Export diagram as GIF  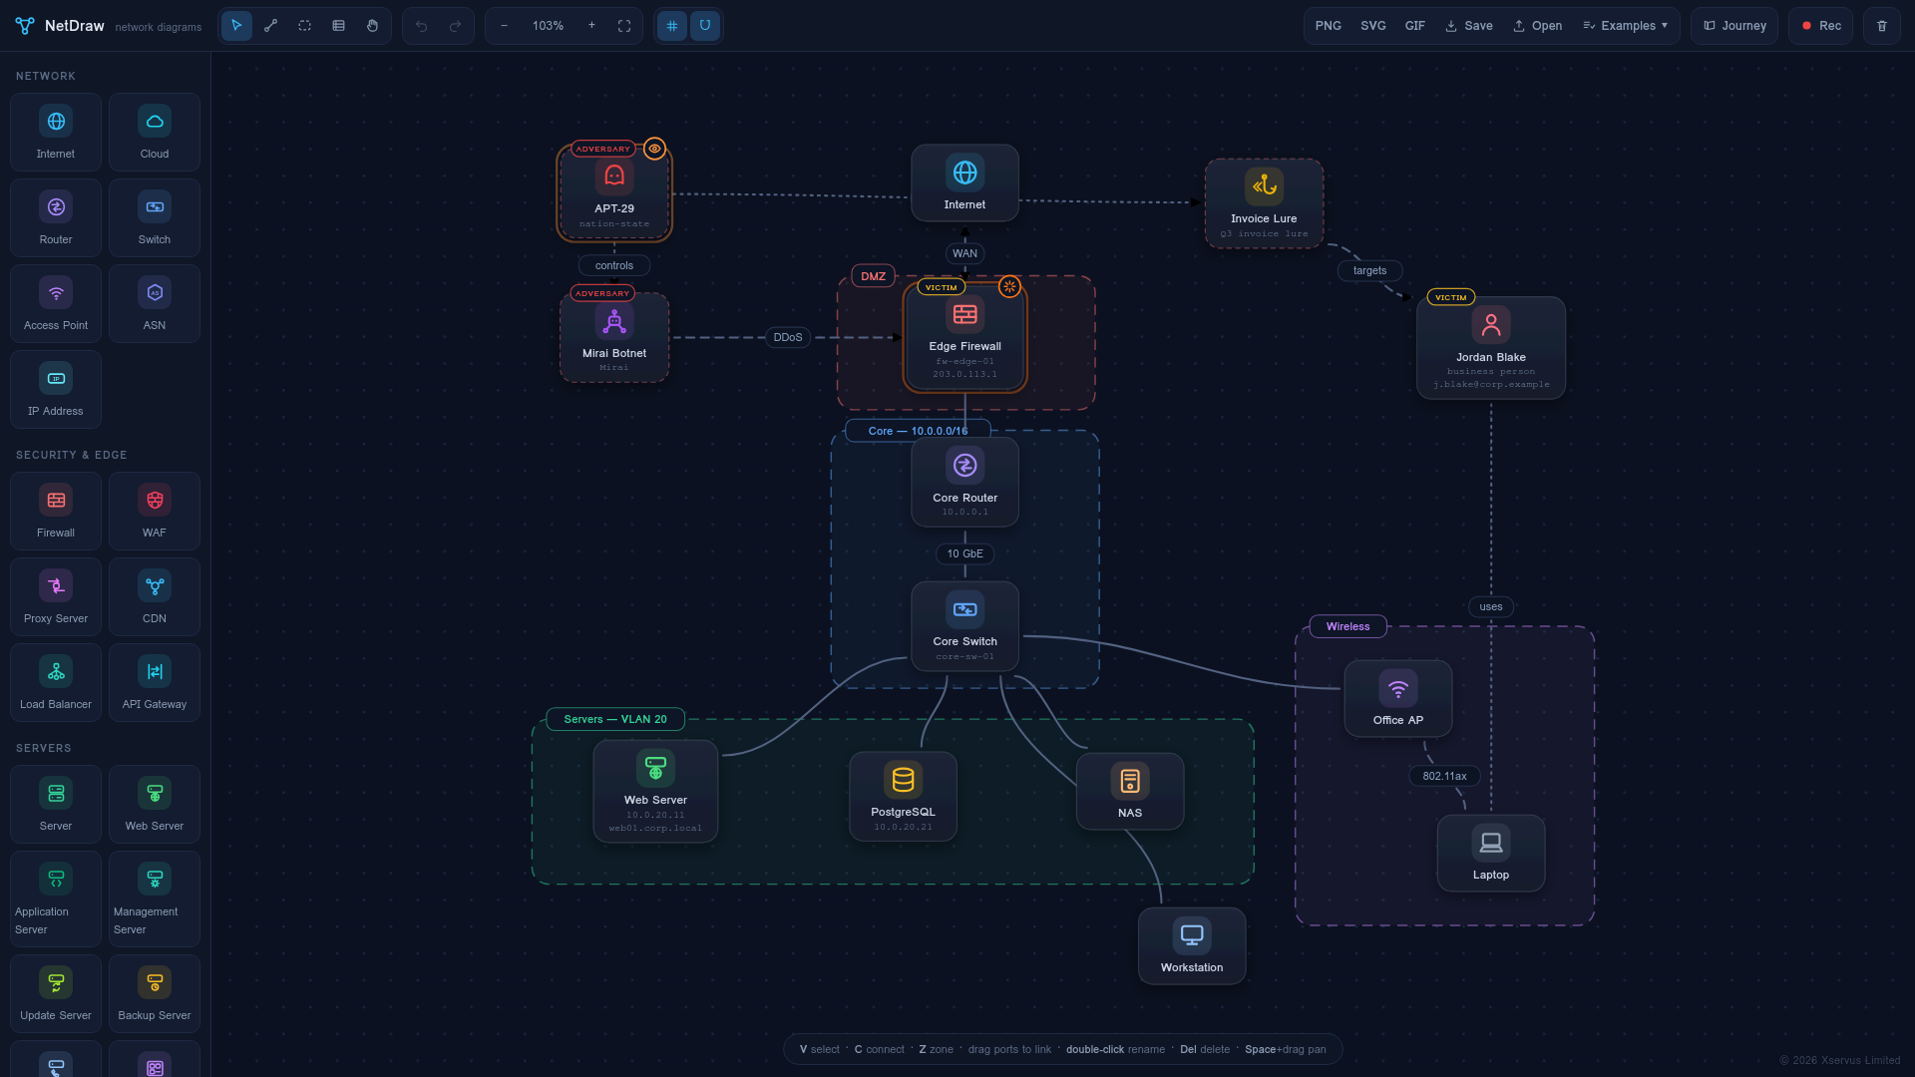point(1414,26)
